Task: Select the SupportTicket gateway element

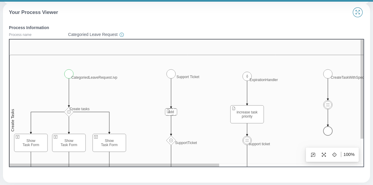Action: point(171,140)
